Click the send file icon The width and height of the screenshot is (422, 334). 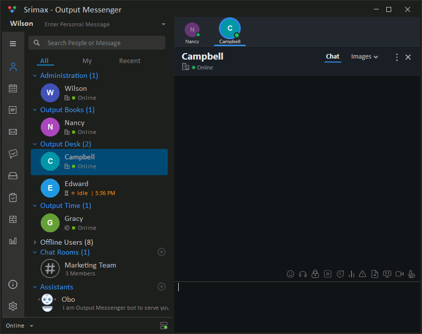click(375, 274)
